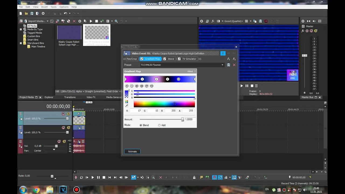Open Master bus audio properties gear
The image size is (345, 194).
tap(303, 21)
